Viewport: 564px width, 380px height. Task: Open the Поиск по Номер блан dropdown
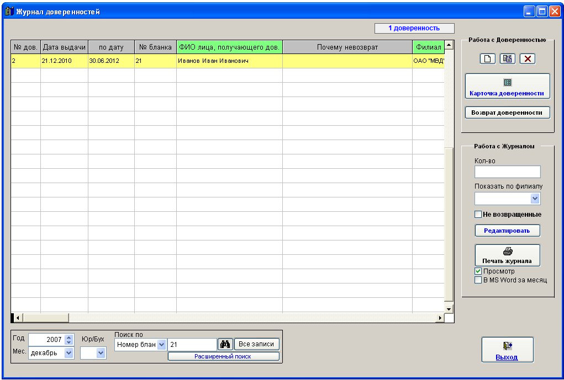(x=161, y=345)
